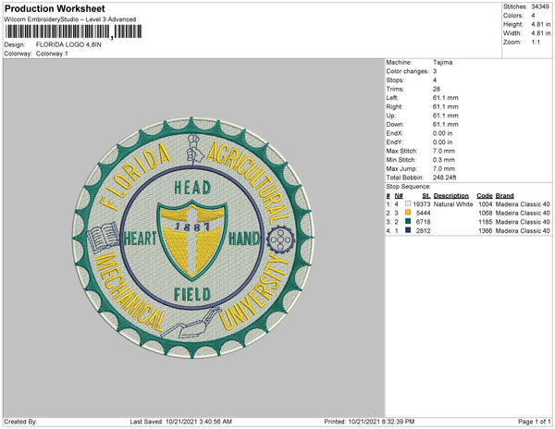Click the Florida A&M embroidery design preview

193,238
